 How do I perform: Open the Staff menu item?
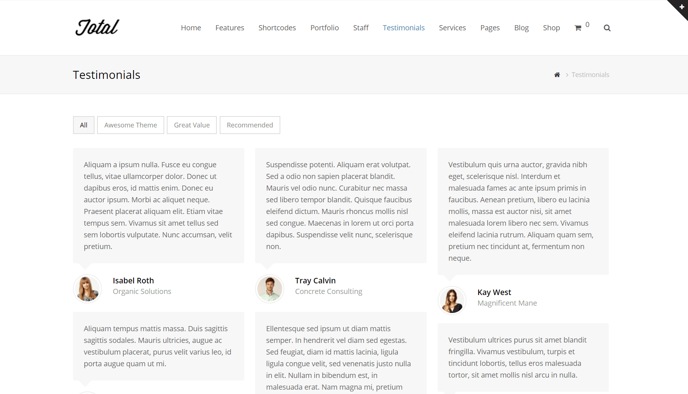361,28
